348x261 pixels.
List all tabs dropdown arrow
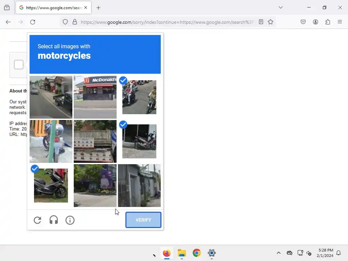point(280,7)
